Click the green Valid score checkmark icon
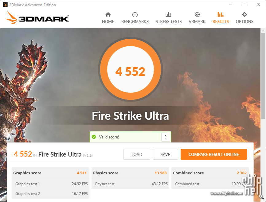266x202 pixels. pyautogui.click(x=94, y=137)
